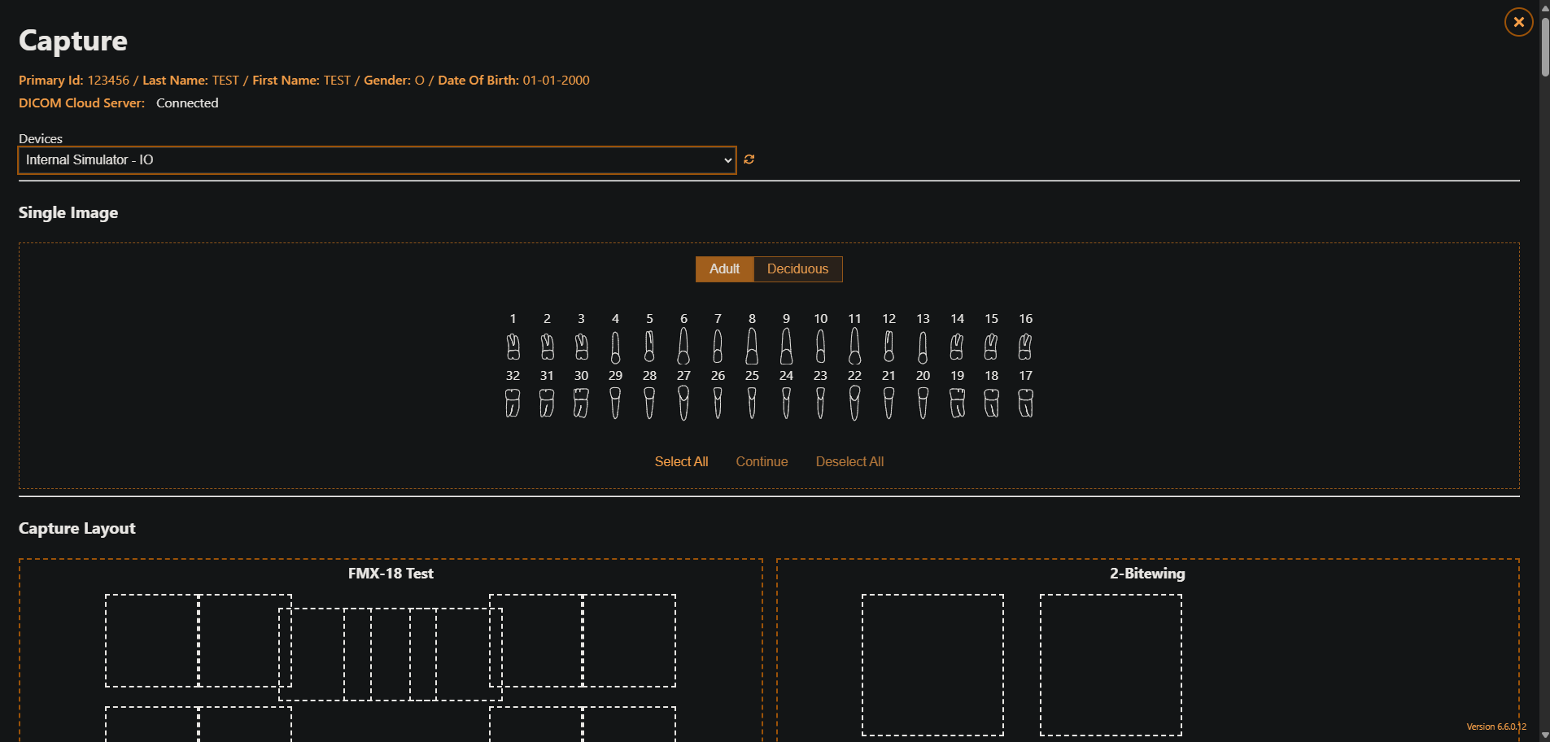The height and width of the screenshot is (742, 1550).
Task: Select tooth number 10 icon
Action: (820, 347)
